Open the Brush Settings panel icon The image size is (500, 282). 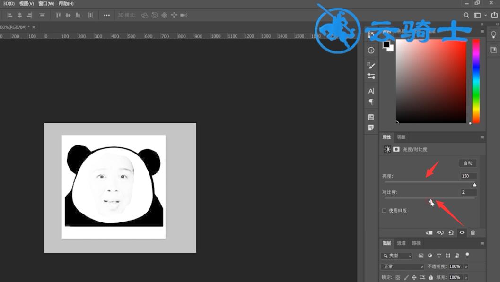371,65
